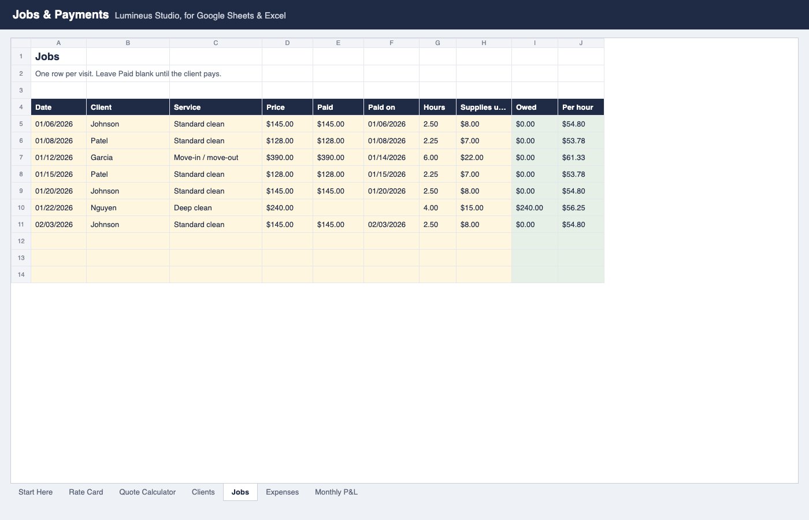The image size is (809, 520).
Task: Select the Move-in / move-out service cell
Action: click(x=216, y=157)
